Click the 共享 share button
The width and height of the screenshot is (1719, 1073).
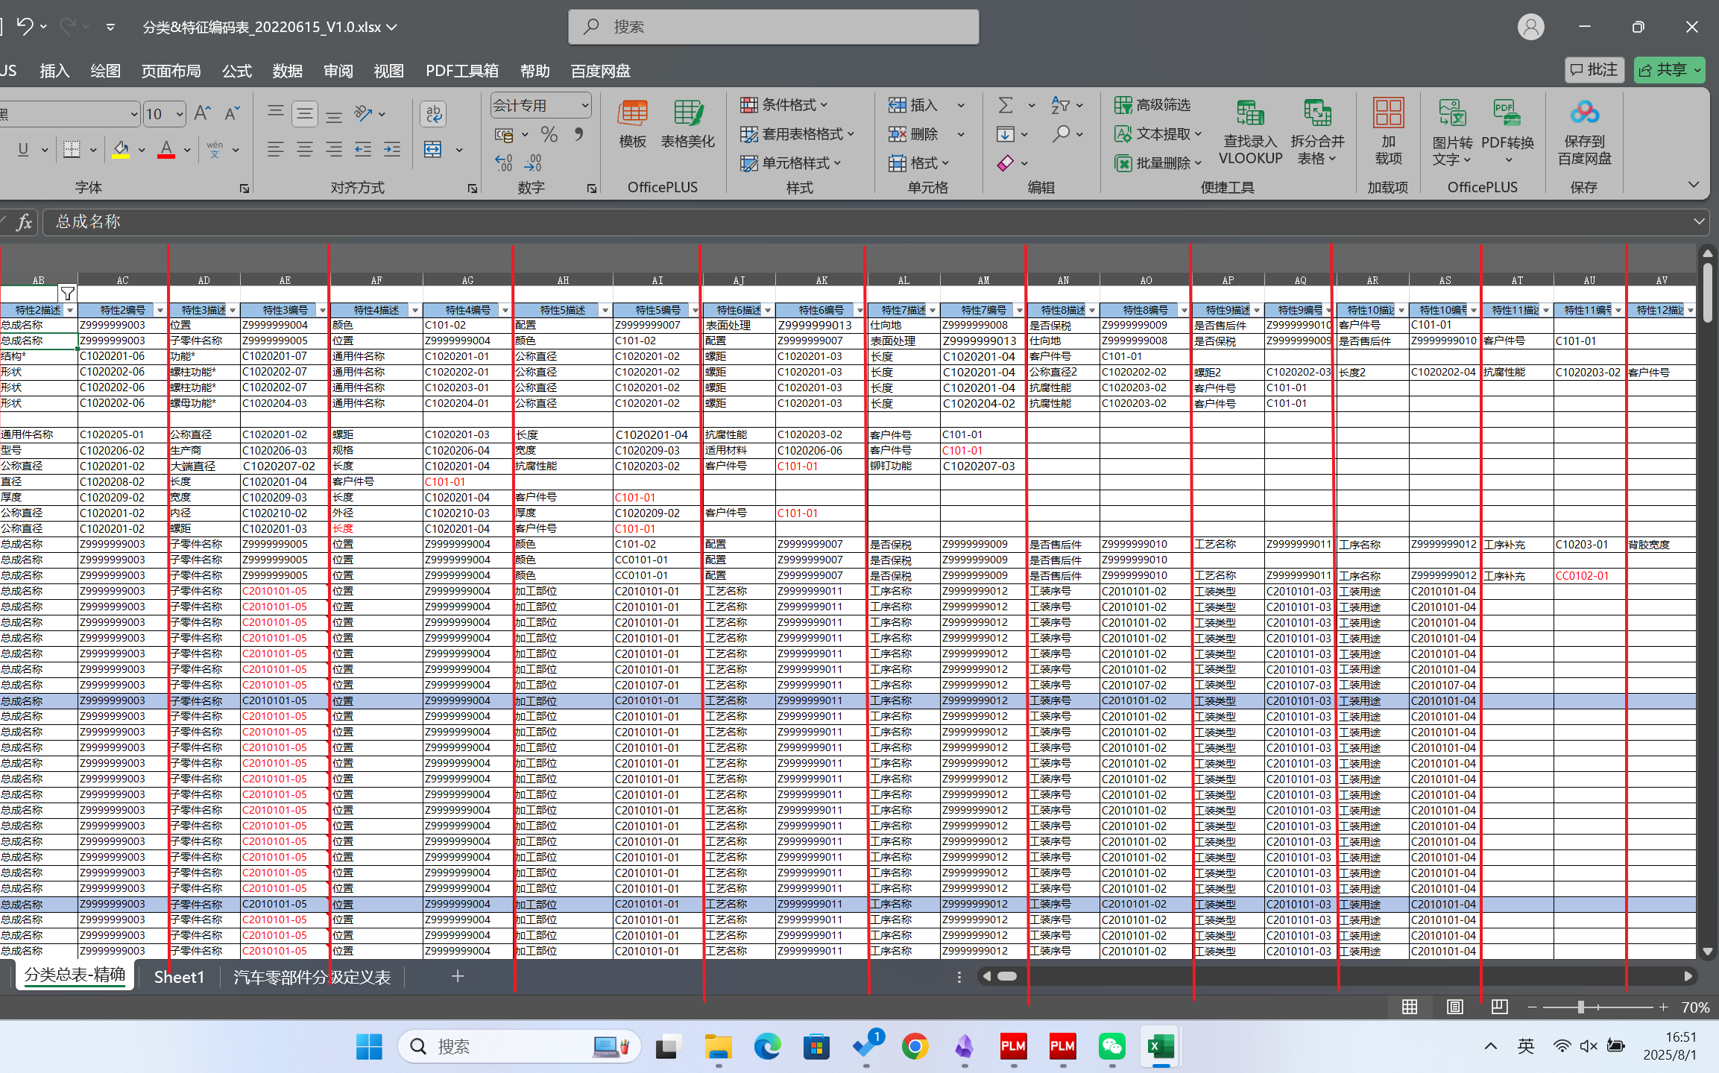[x=1669, y=70]
